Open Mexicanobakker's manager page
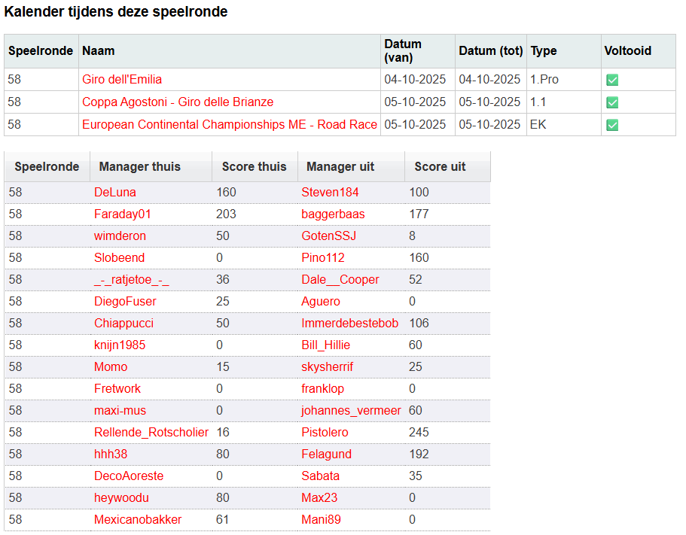Image resolution: width=686 pixels, height=535 pixels. click(138, 520)
